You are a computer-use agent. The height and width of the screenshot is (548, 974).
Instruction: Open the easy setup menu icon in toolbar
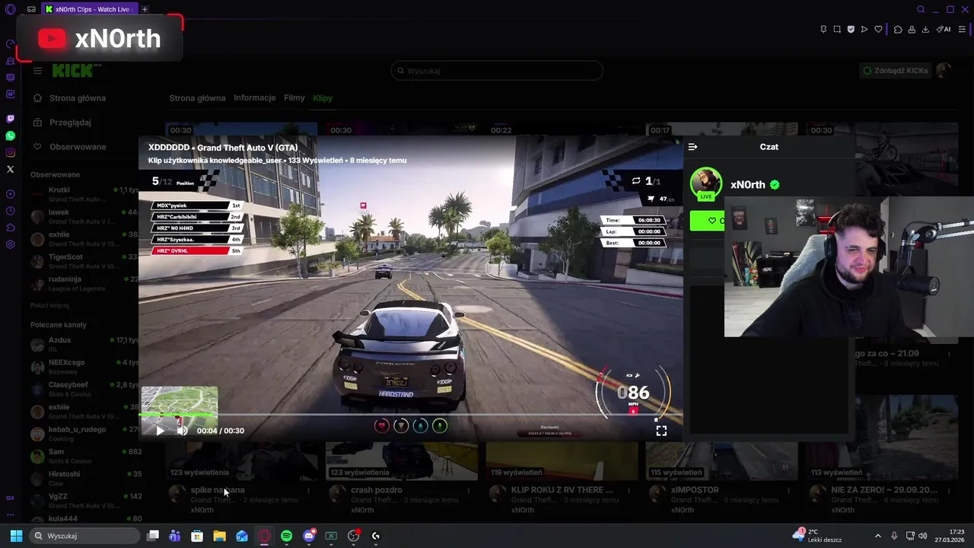click(962, 29)
